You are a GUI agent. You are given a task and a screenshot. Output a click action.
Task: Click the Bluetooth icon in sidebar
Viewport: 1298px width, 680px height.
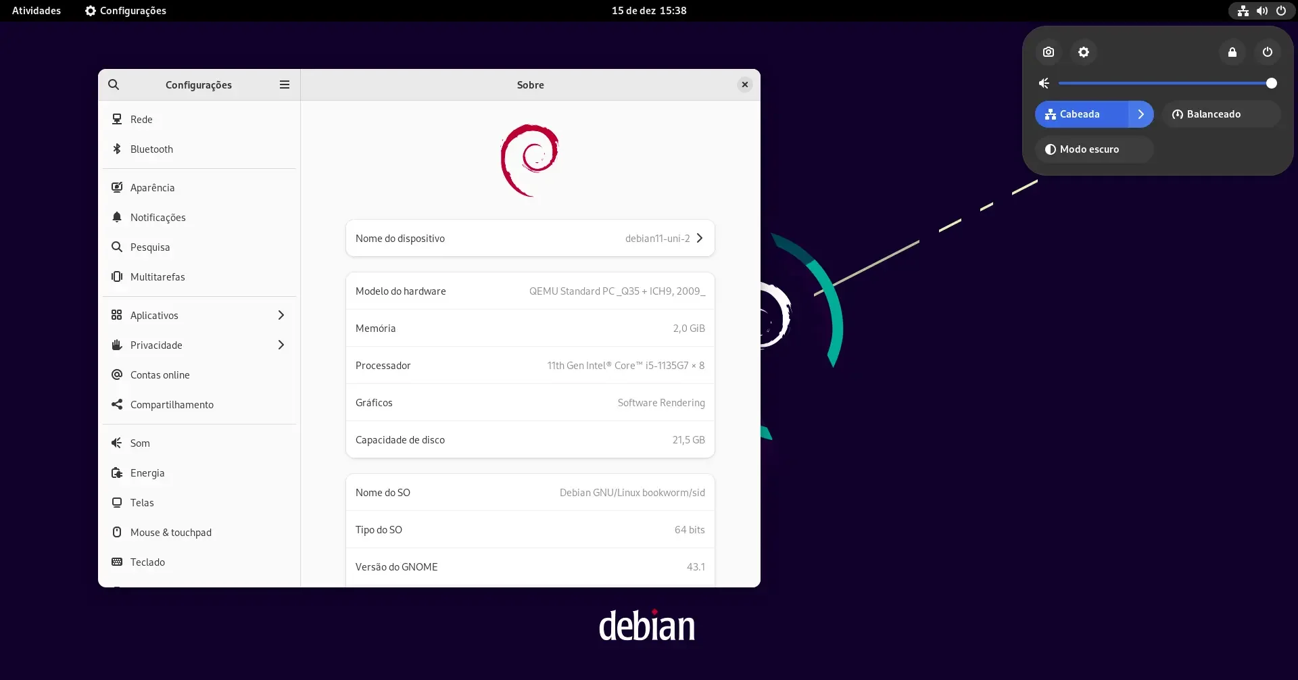pyautogui.click(x=117, y=149)
